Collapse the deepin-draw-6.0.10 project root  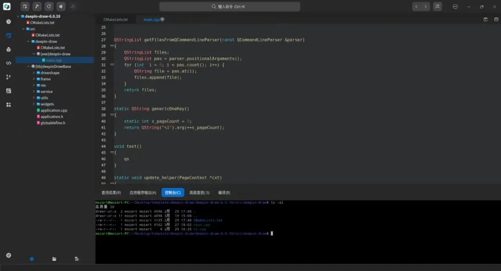point(18,16)
